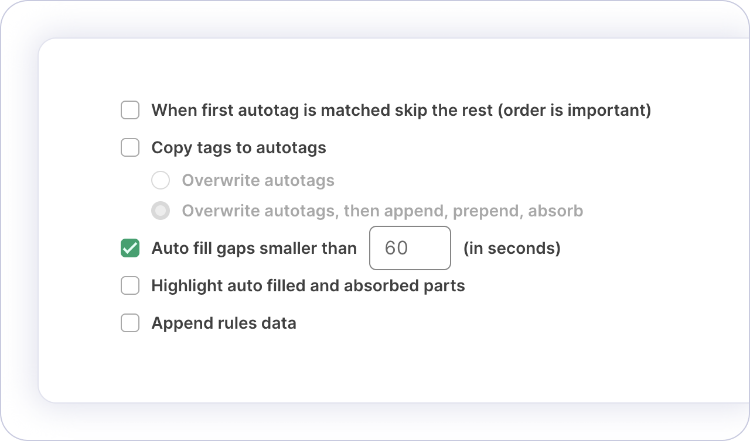Click the '(in seconds)' unit label

pyautogui.click(x=512, y=248)
